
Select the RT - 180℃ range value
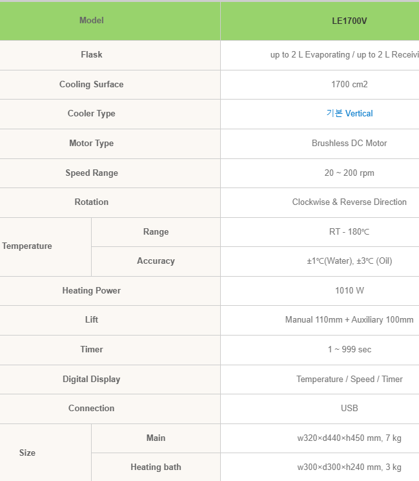pyautogui.click(x=349, y=232)
